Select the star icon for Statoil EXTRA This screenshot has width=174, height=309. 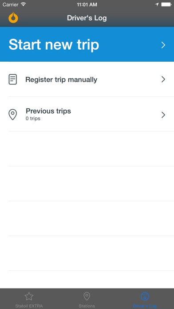pyautogui.click(x=29, y=297)
